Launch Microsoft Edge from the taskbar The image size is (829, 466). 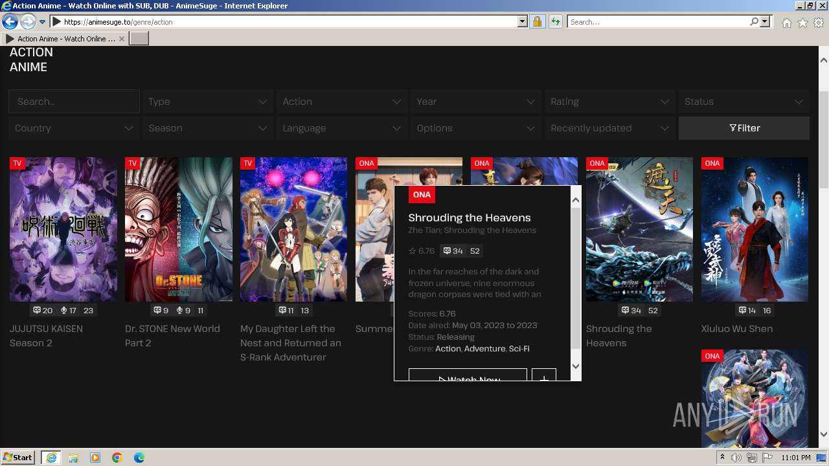(139, 458)
